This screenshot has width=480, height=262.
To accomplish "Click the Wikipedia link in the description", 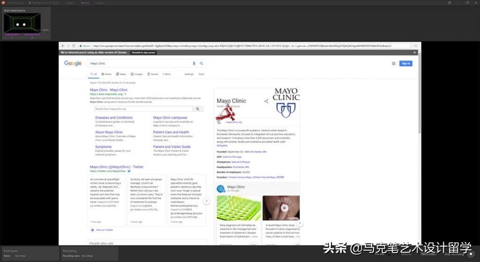I will [x=222, y=146].
